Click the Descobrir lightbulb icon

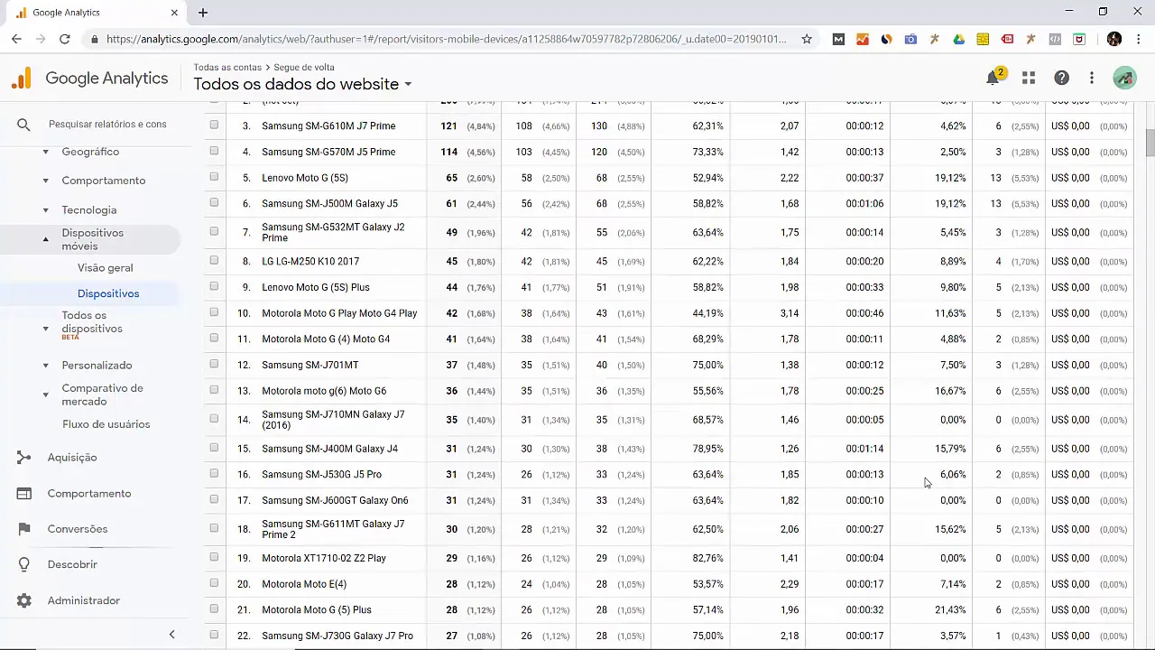[24, 564]
